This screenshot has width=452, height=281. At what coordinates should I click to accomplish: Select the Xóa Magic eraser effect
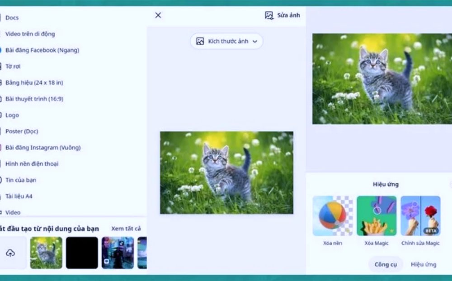click(x=377, y=216)
